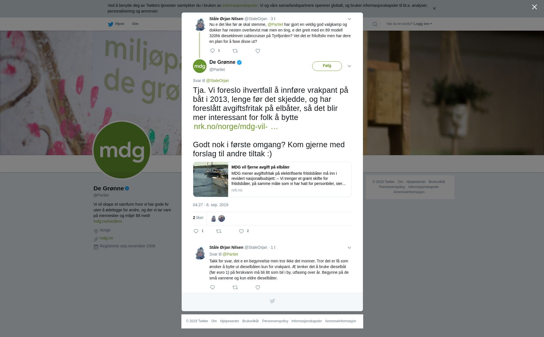Like the main De Grønne tweet

pos(241,231)
